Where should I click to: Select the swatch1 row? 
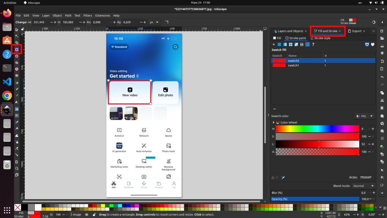[x=323, y=65]
